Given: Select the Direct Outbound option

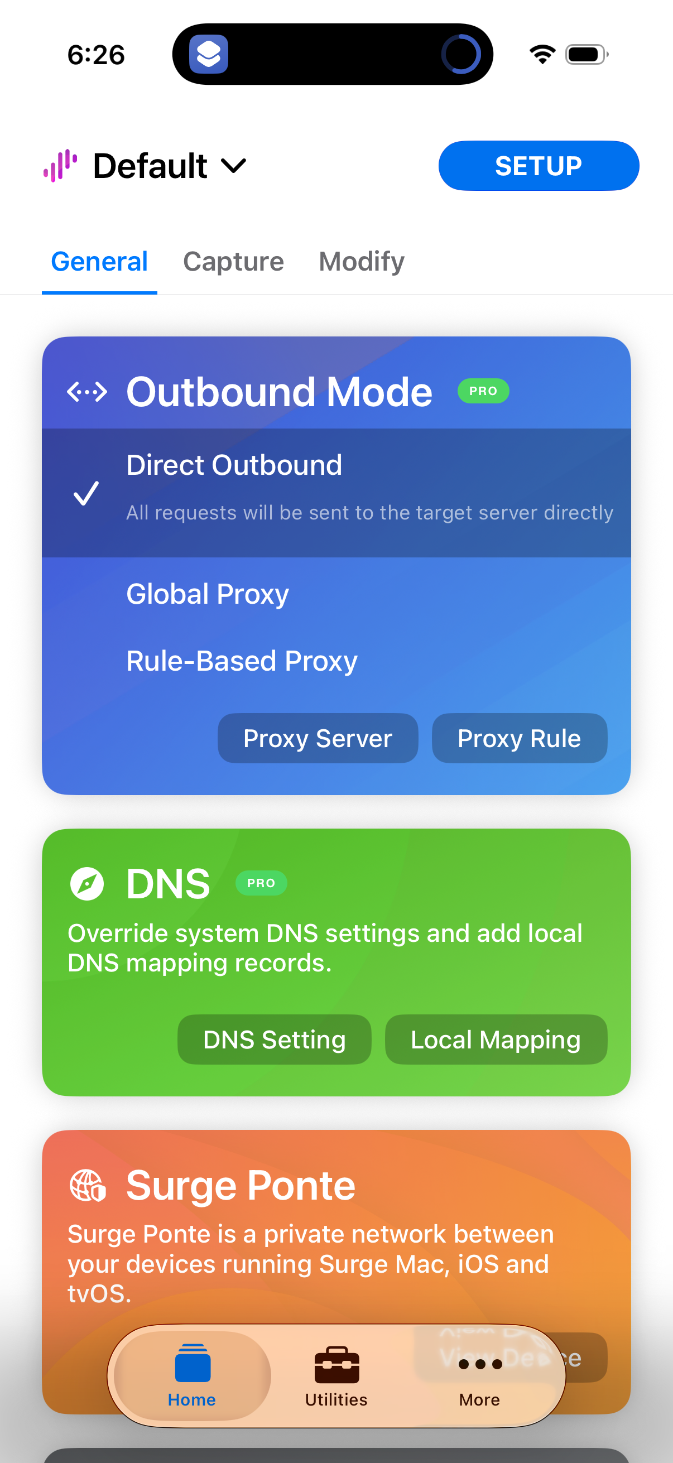Looking at the screenshot, I should tap(336, 493).
